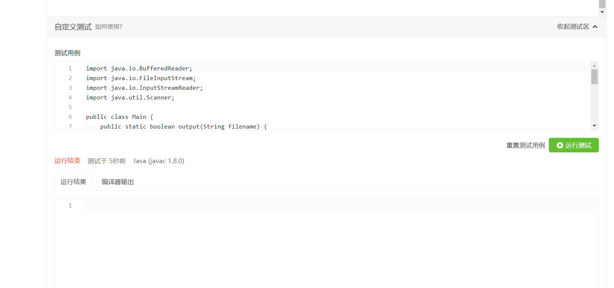Click line number 3 in code gutter

[70, 88]
